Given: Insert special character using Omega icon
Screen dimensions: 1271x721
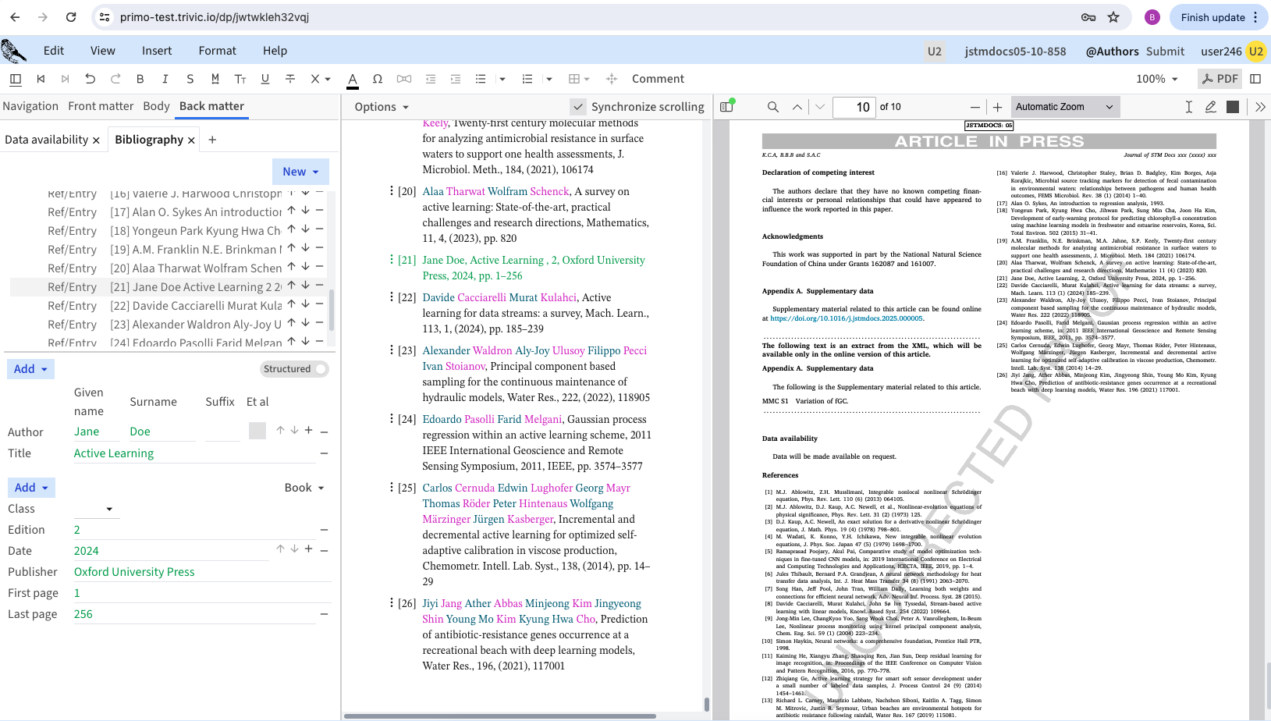Looking at the screenshot, I should [378, 79].
